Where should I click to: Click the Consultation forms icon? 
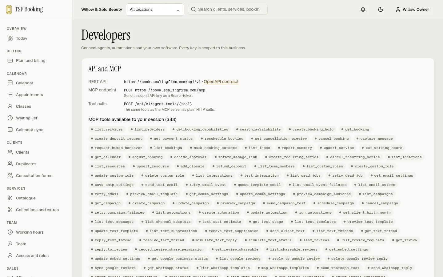click(x=10, y=176)
